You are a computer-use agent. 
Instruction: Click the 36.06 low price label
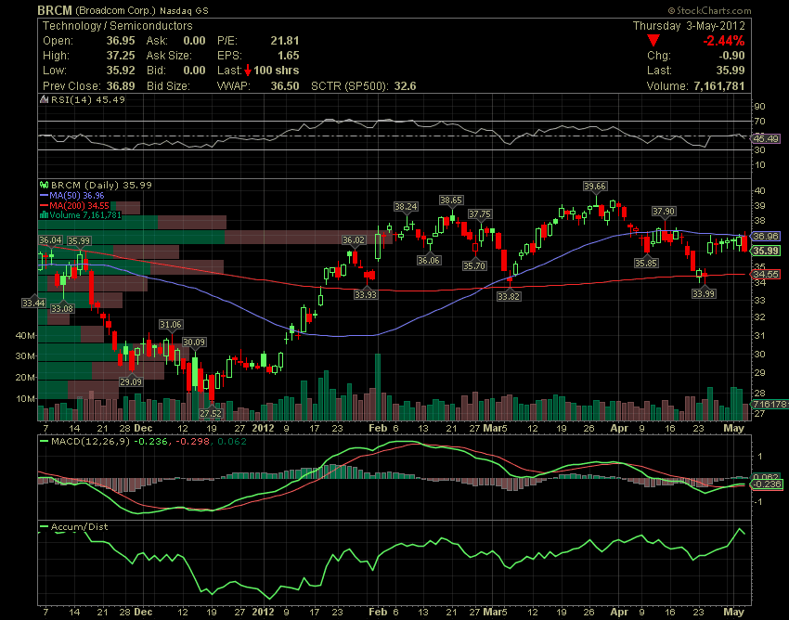point(429,260)
